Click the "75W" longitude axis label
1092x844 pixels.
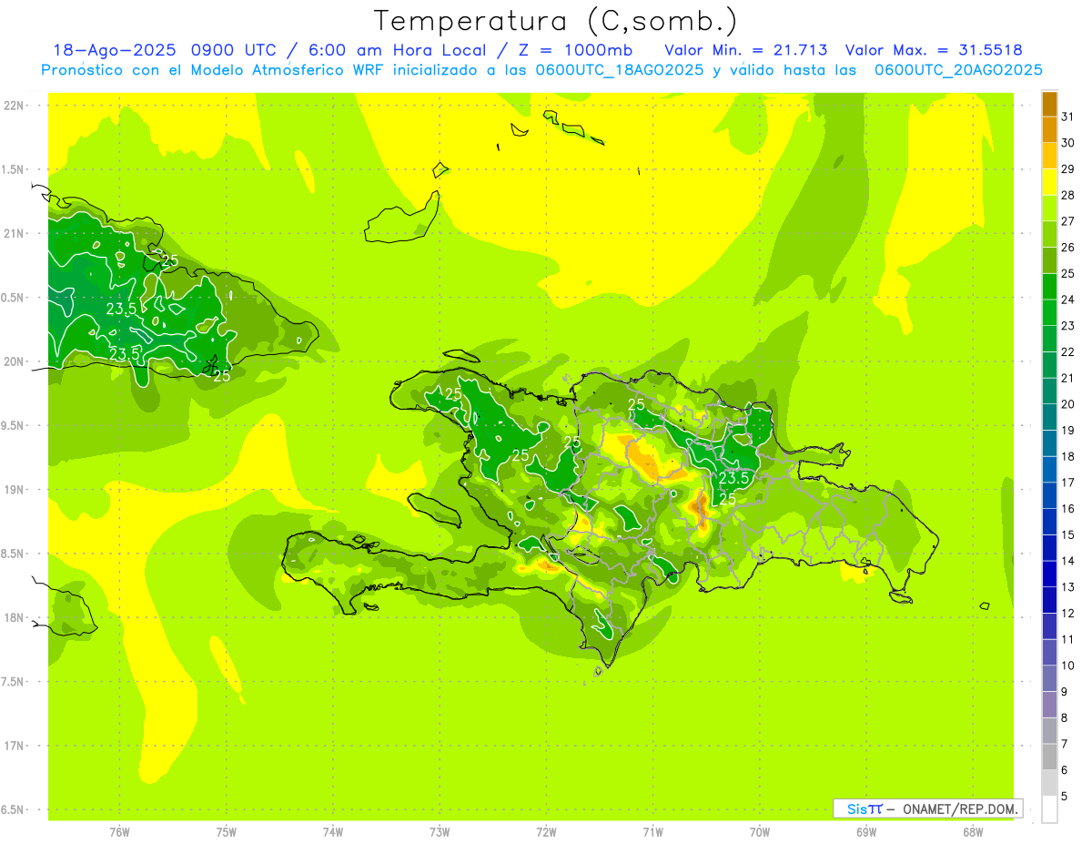227,831
